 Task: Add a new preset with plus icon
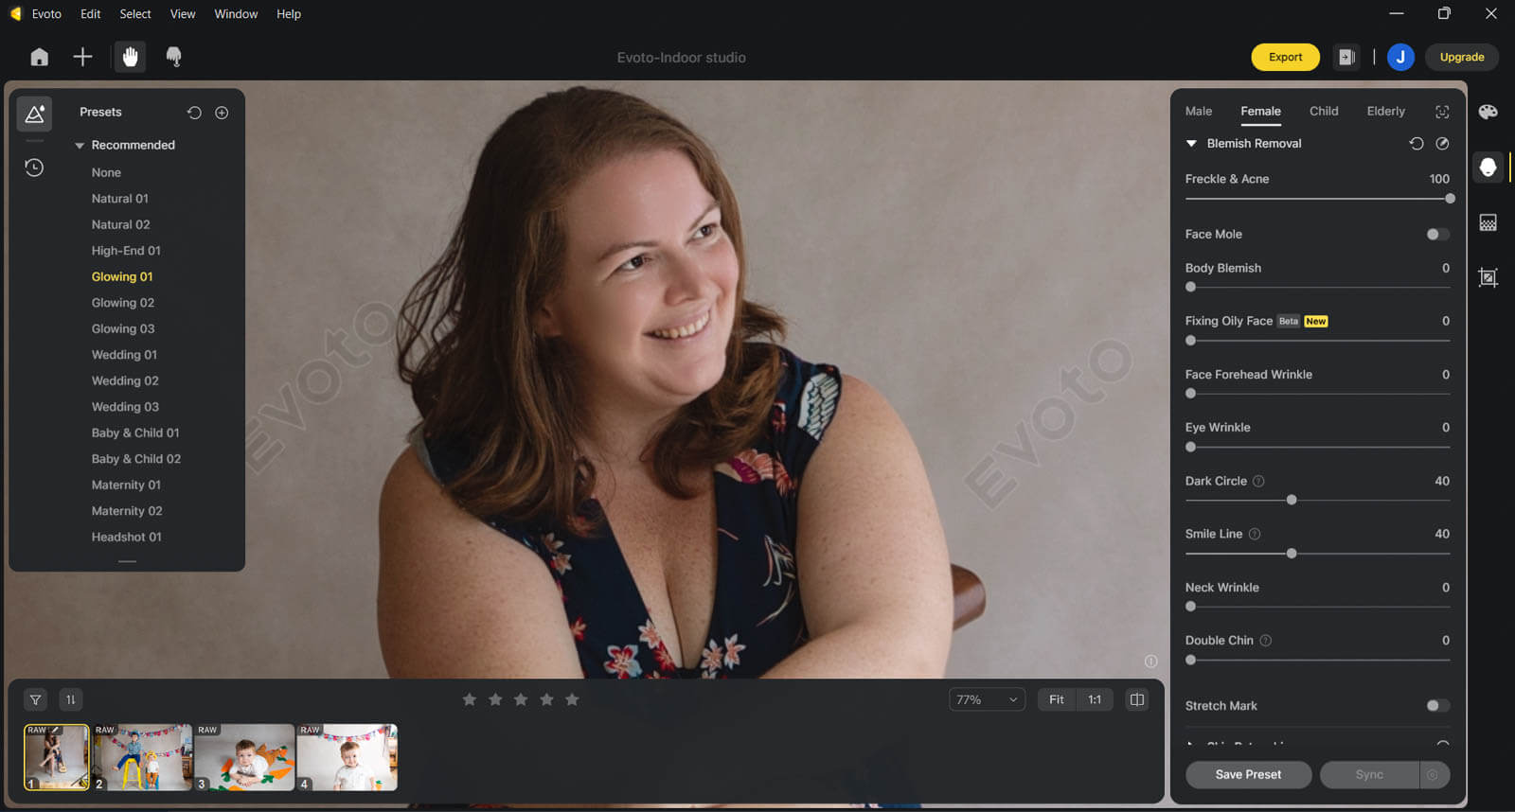tap(222, 113)
